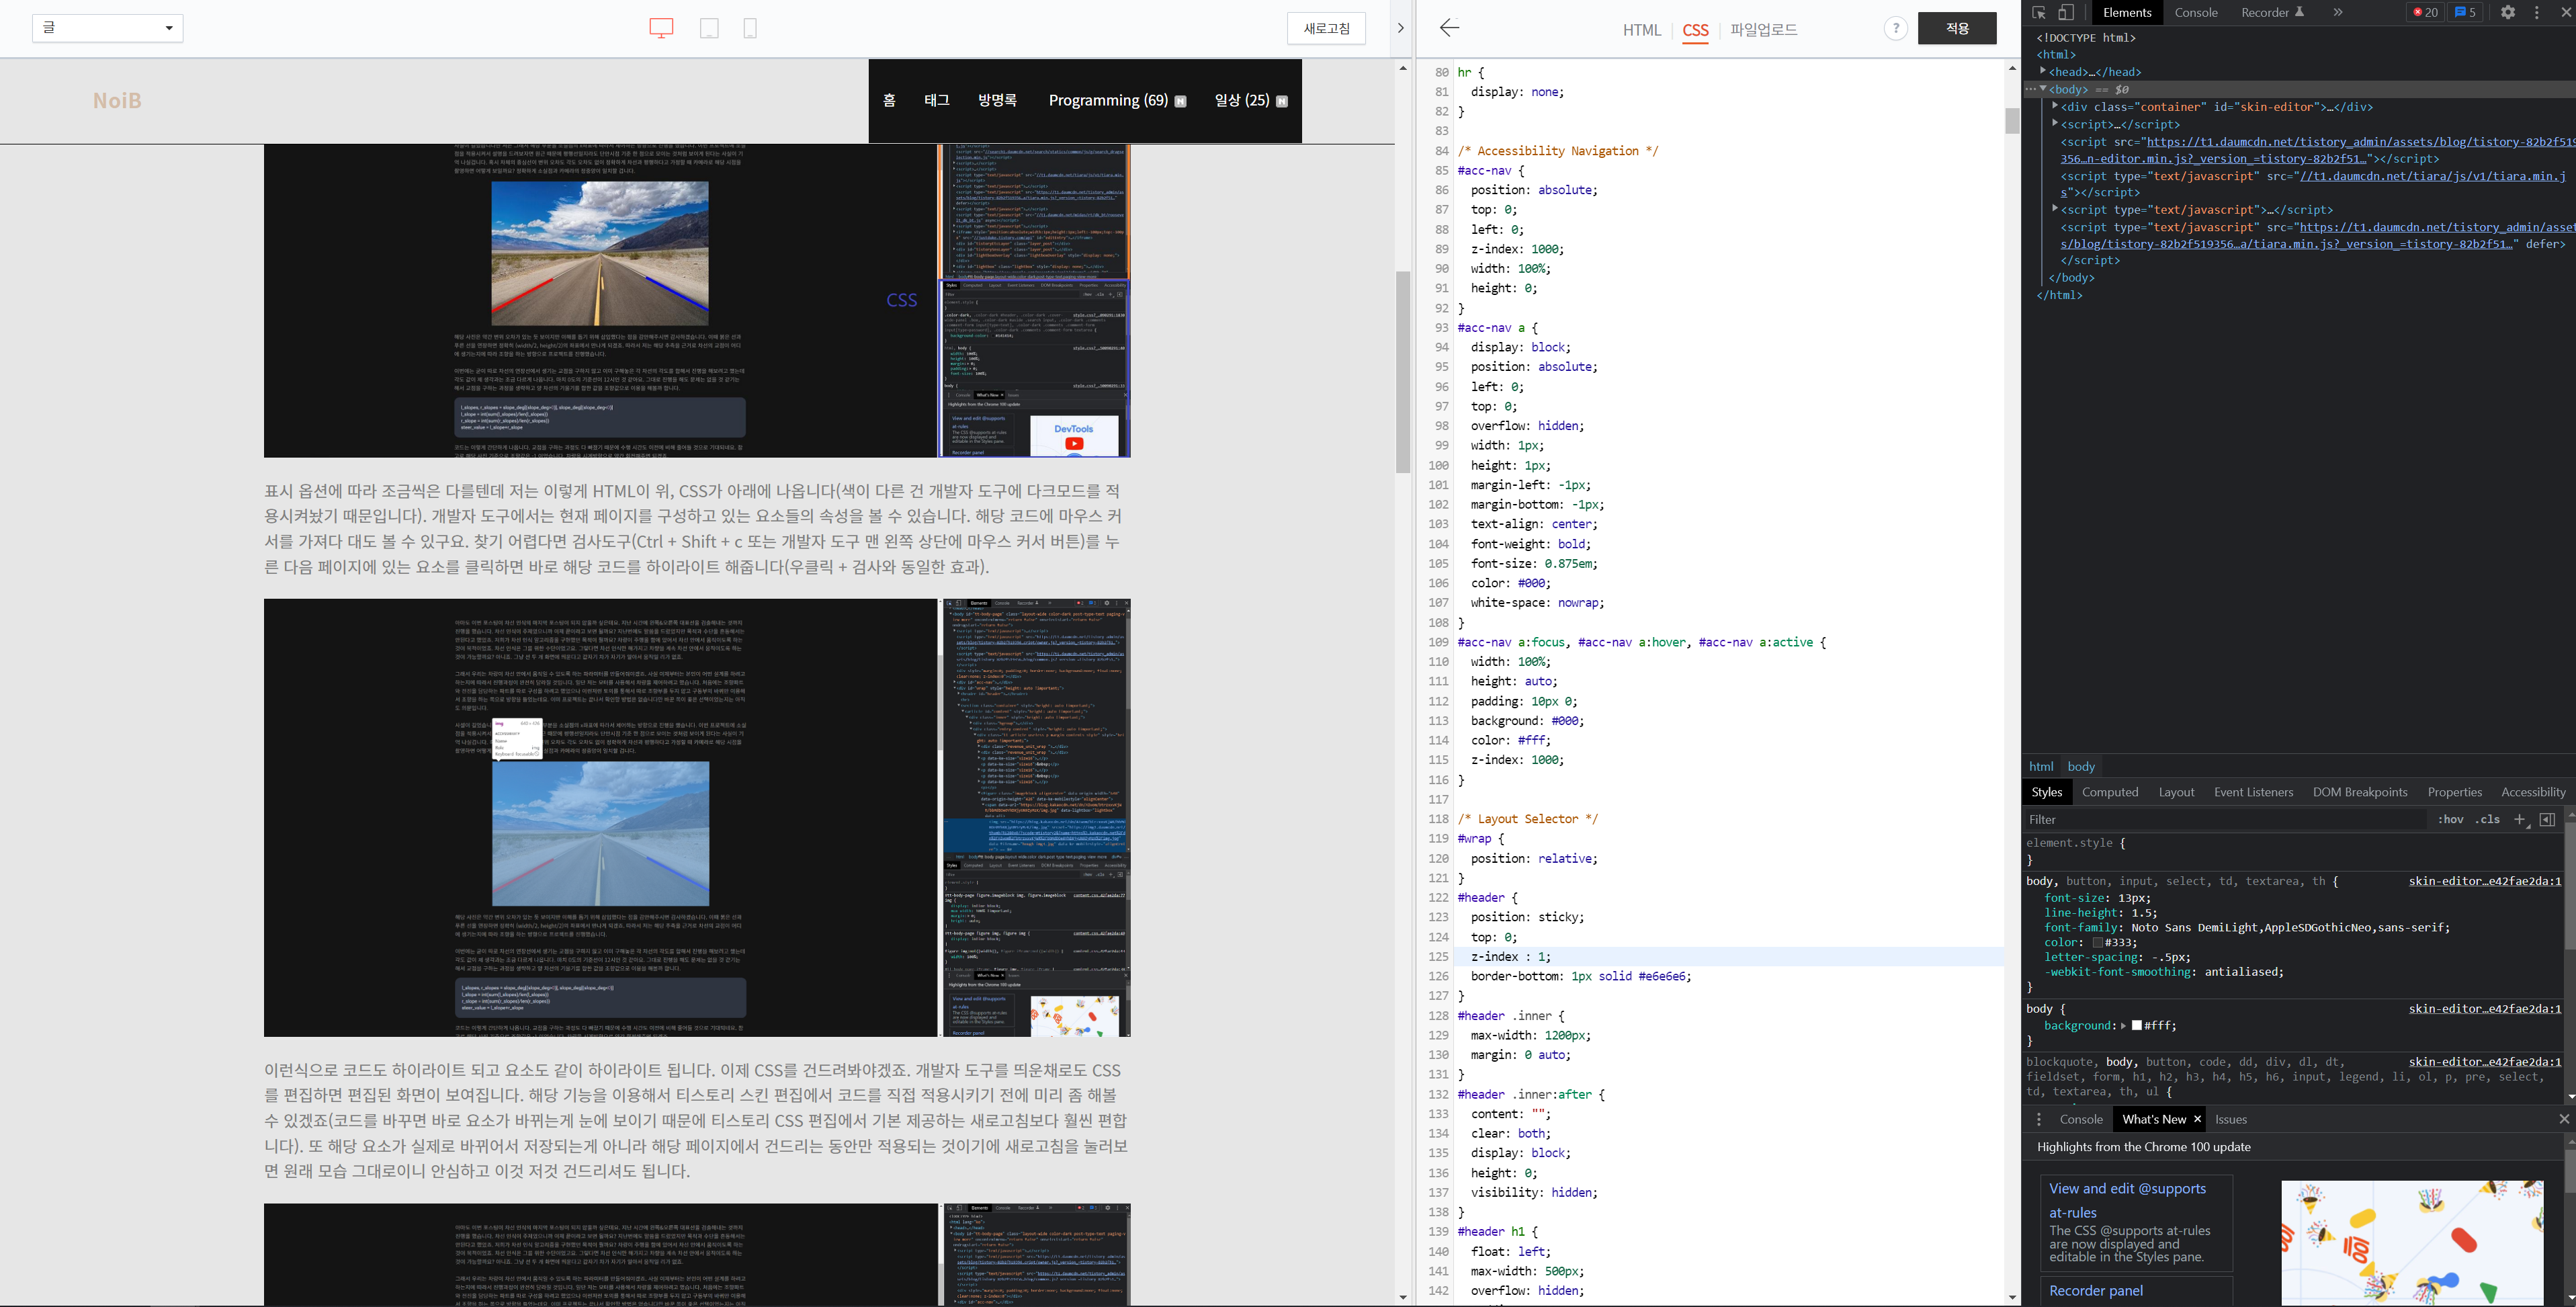Click the new style rule plus icon

(2520, 820)
